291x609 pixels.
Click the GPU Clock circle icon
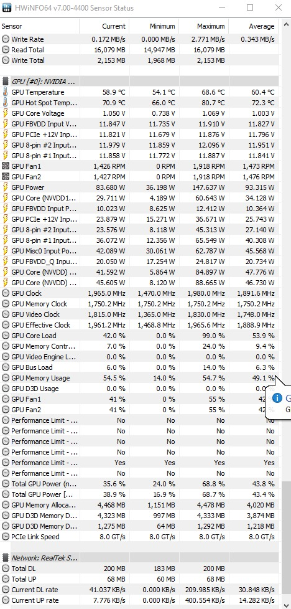6,293
